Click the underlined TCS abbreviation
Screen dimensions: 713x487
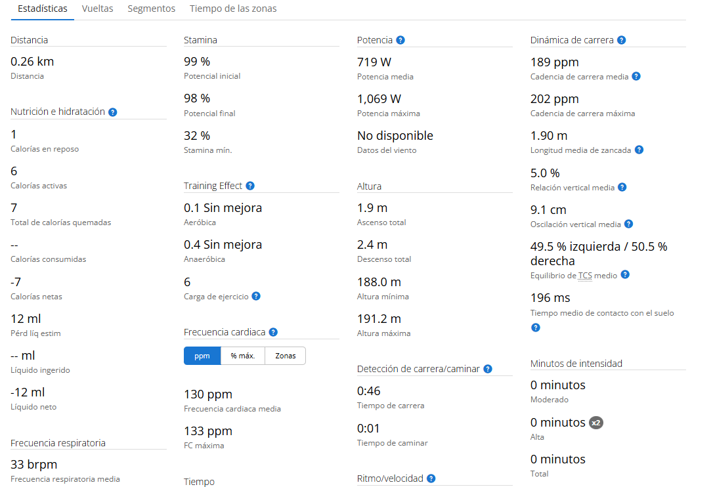(x=586, y=276)
